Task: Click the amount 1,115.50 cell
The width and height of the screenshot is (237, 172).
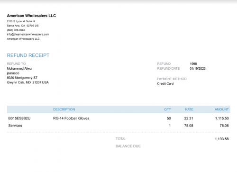Action: pos(222,118)
